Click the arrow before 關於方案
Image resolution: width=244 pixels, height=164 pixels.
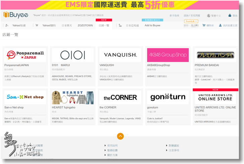[105, 155]
